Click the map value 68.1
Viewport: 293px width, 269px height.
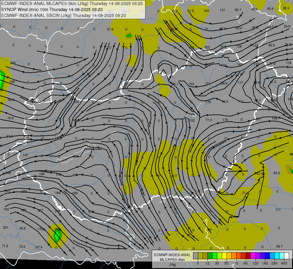tap(286, 8)
